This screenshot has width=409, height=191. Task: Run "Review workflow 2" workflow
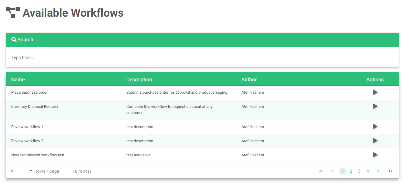coord(375,141)
